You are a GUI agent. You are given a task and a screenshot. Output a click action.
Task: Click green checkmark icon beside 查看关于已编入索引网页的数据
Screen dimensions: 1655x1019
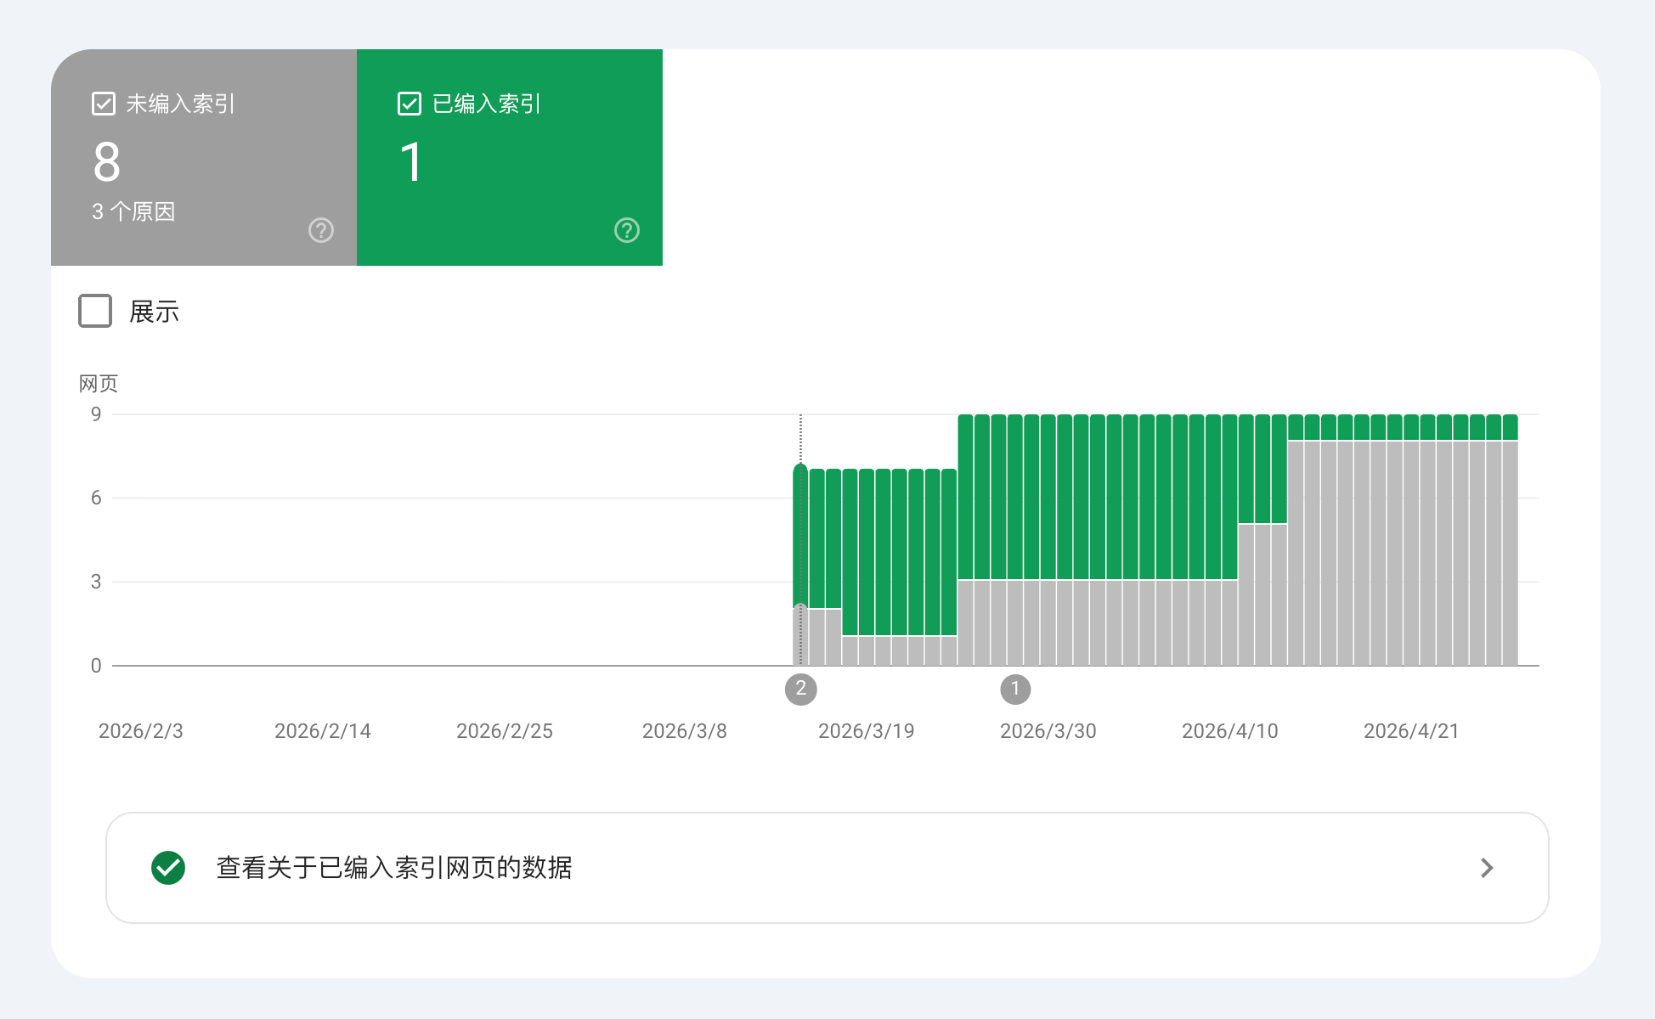tap(168, 868)
